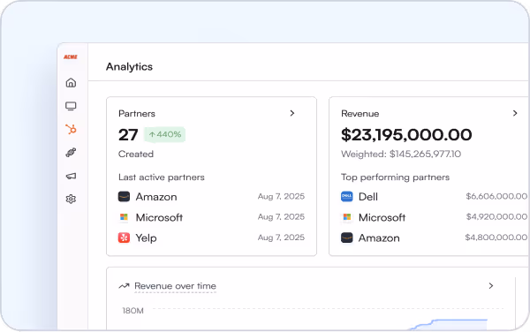The image size is (530, 332).
Task: Click the Aug 7, 2025 date for Microsoft
Action: 281,216
